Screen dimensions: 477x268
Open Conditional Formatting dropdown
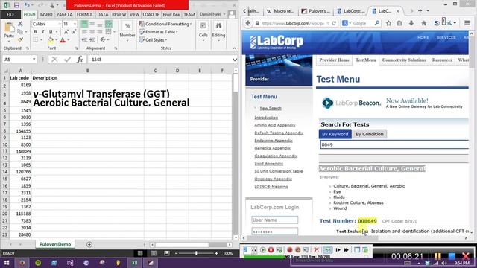click(165, 24)
